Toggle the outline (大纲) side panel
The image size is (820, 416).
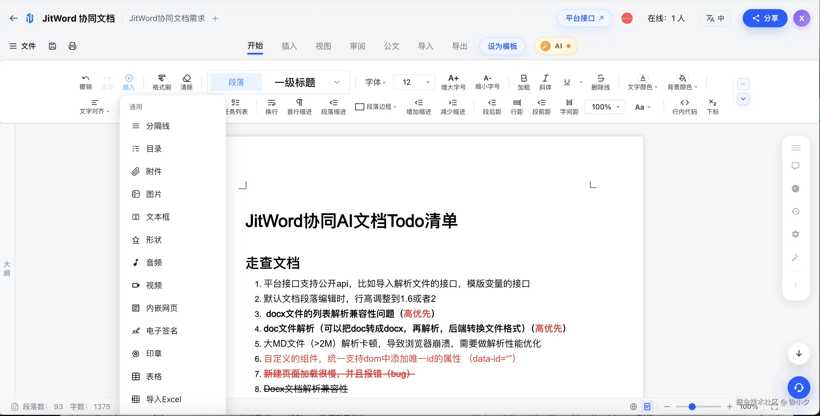(x=7, y=269)
